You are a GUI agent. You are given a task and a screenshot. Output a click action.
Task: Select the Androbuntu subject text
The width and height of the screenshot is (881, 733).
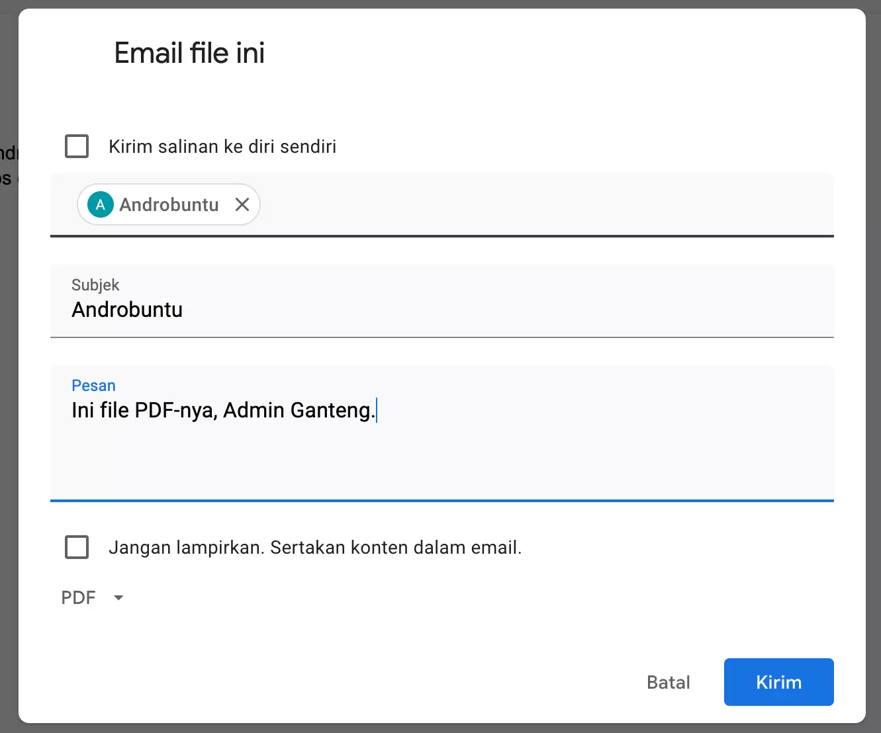[x=127, y=310]
